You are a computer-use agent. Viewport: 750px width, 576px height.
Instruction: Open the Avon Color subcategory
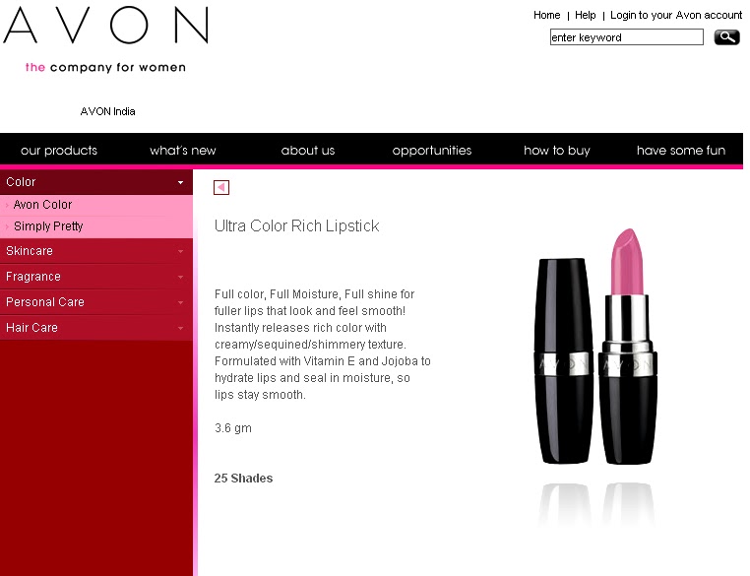coord(42,205)
